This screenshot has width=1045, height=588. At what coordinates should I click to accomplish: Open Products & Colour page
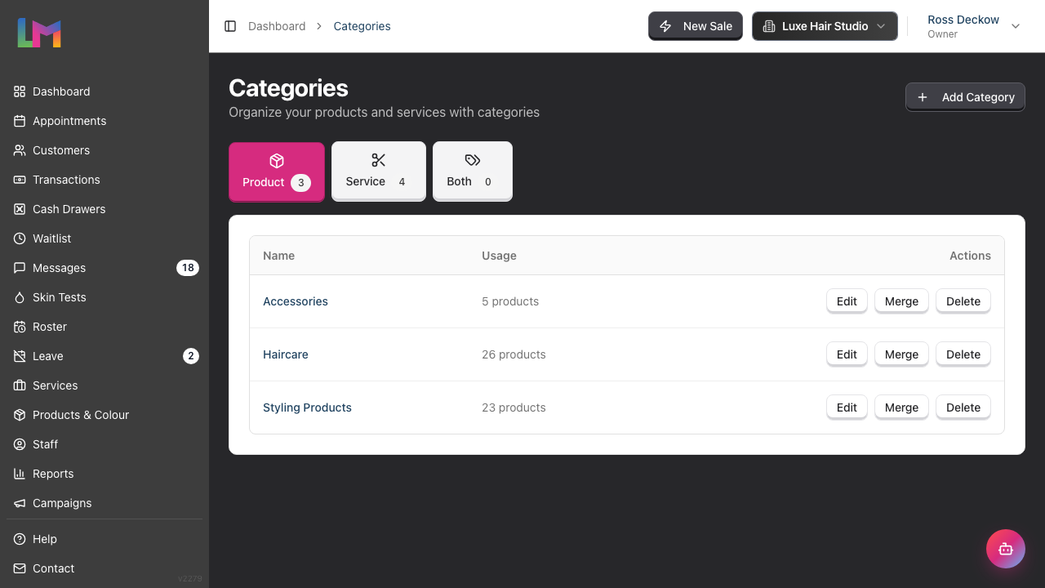click(x=104, y=415)
